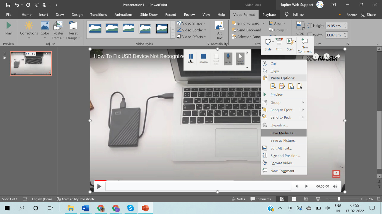Switch to the Playback tab

pyautogui.click(x=269, y=15)
